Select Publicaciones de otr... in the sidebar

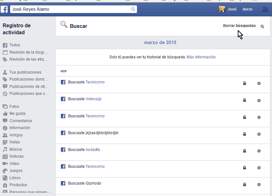[x=29, y=87]
